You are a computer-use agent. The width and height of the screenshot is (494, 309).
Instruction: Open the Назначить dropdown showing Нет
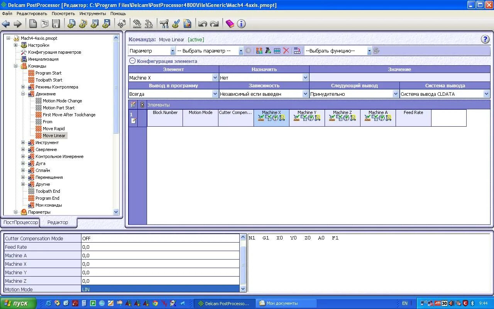tap(305, 78)
